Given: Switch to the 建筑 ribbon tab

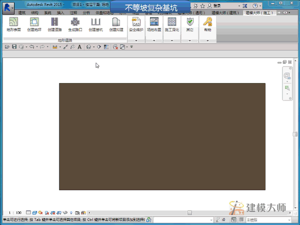Looking at the screenshot, I should [x=22, y=13].
